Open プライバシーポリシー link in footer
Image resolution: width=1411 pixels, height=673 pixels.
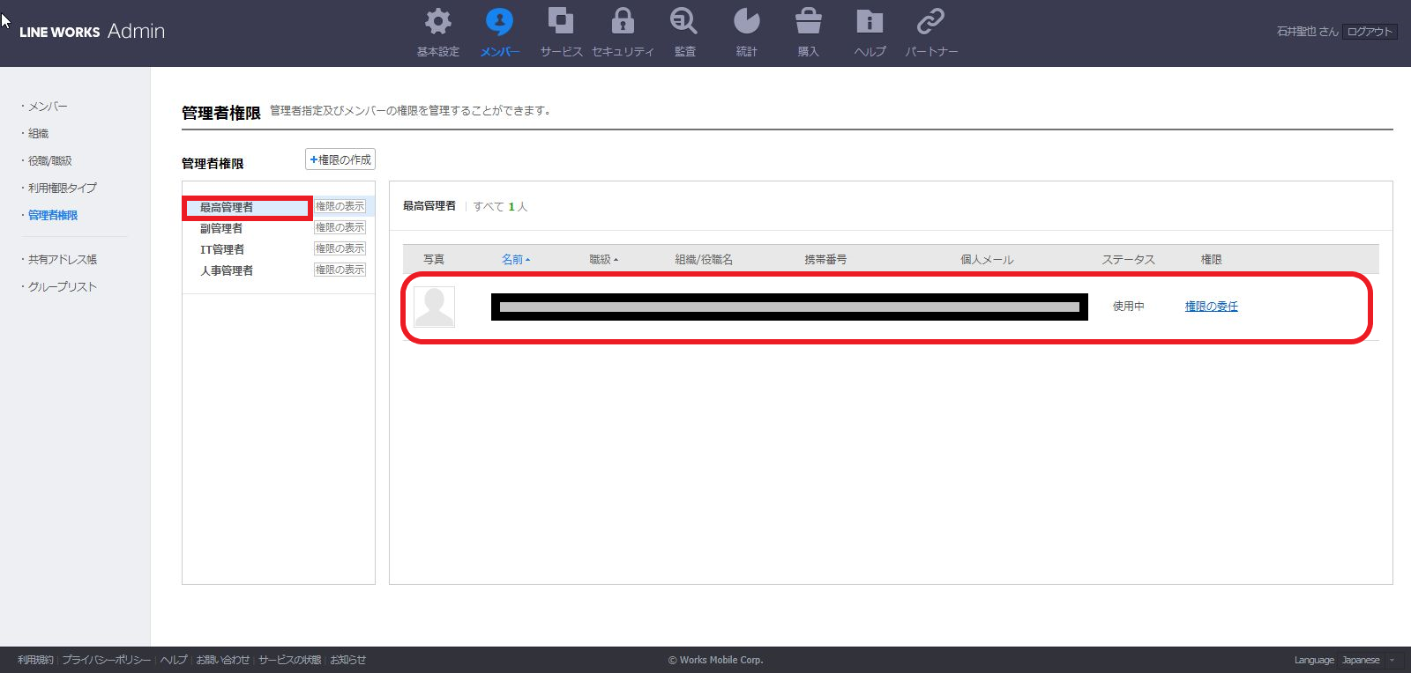pos(106,660)
